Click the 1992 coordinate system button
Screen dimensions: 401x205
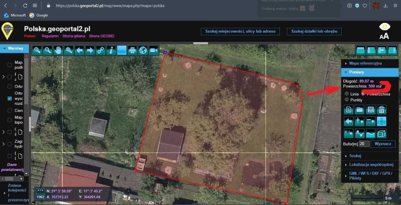[x=40, y=197]
